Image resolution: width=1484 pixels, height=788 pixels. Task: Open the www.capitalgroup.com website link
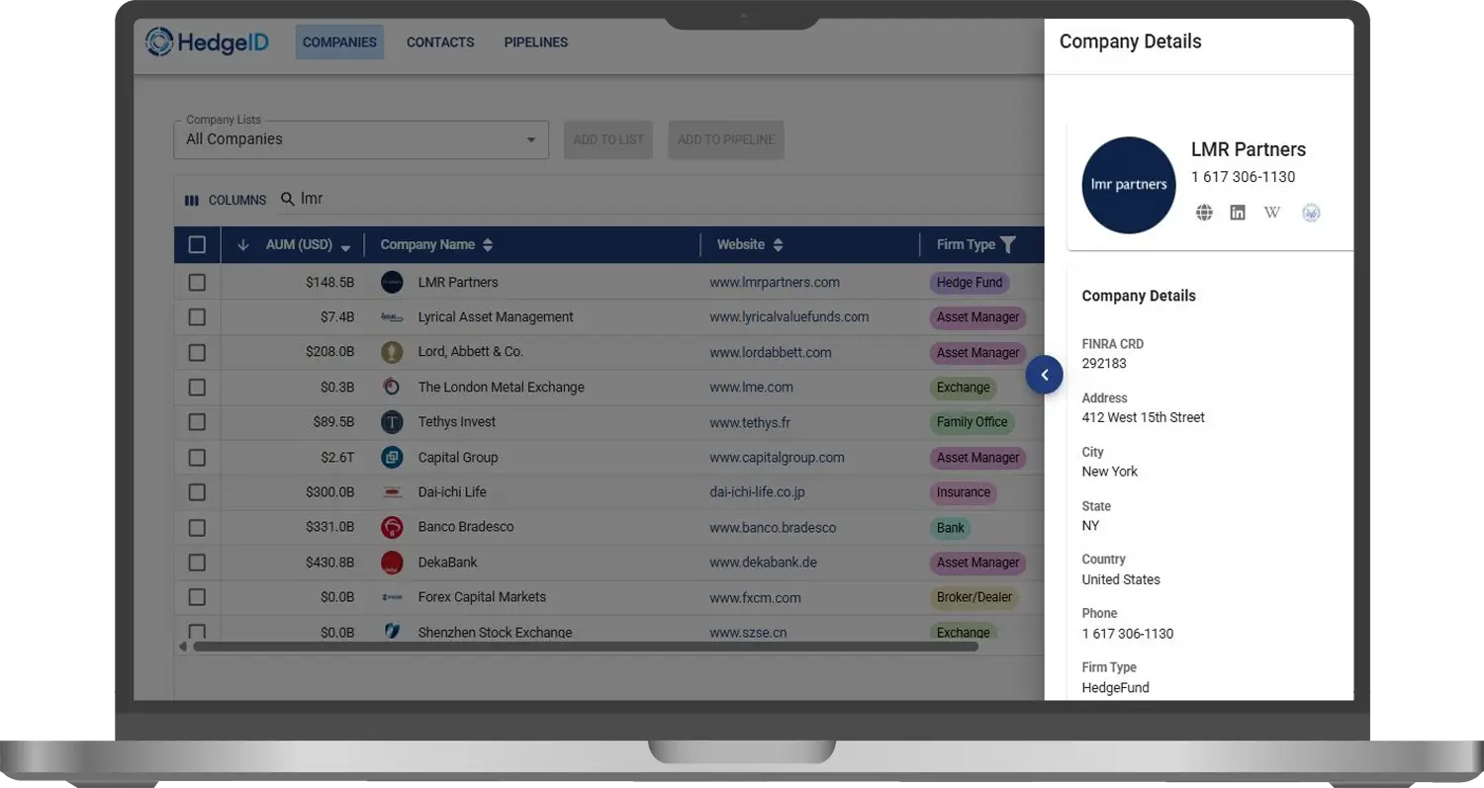[777, 458]
